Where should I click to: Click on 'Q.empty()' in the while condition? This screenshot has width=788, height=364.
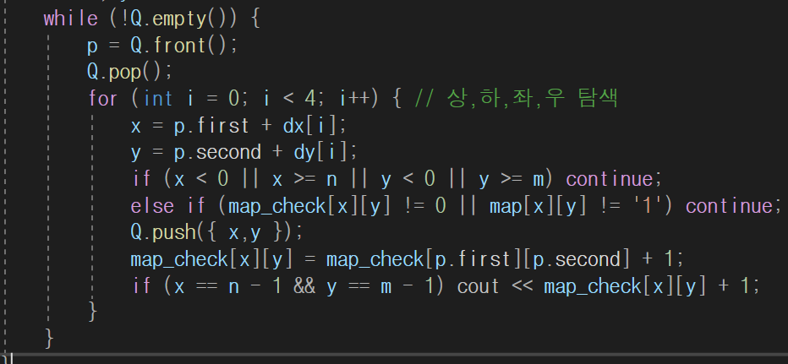[185, 19]
